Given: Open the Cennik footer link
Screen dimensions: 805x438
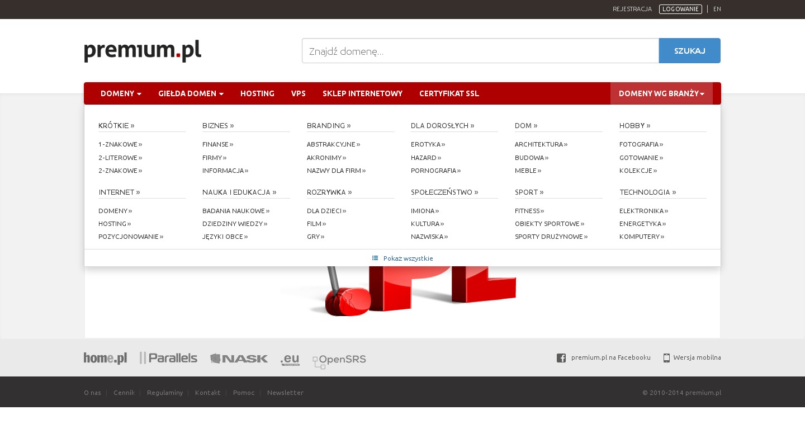Looking at the screenshot, I should coord(124,393).
